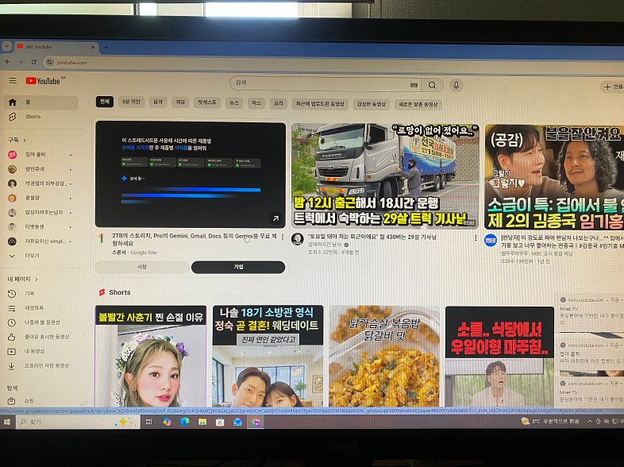
Task: Open the hamburger guide menu
Action: [x=12, y=81]
